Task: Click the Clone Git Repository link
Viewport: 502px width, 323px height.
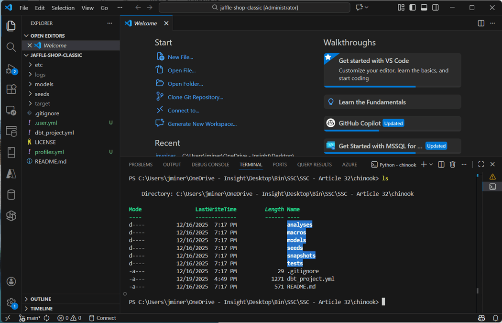Action: [195, 97]
